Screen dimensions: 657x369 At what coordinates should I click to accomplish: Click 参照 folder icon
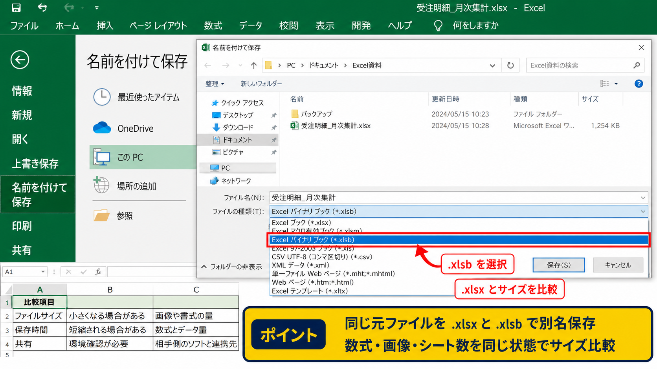coord(101,215)
